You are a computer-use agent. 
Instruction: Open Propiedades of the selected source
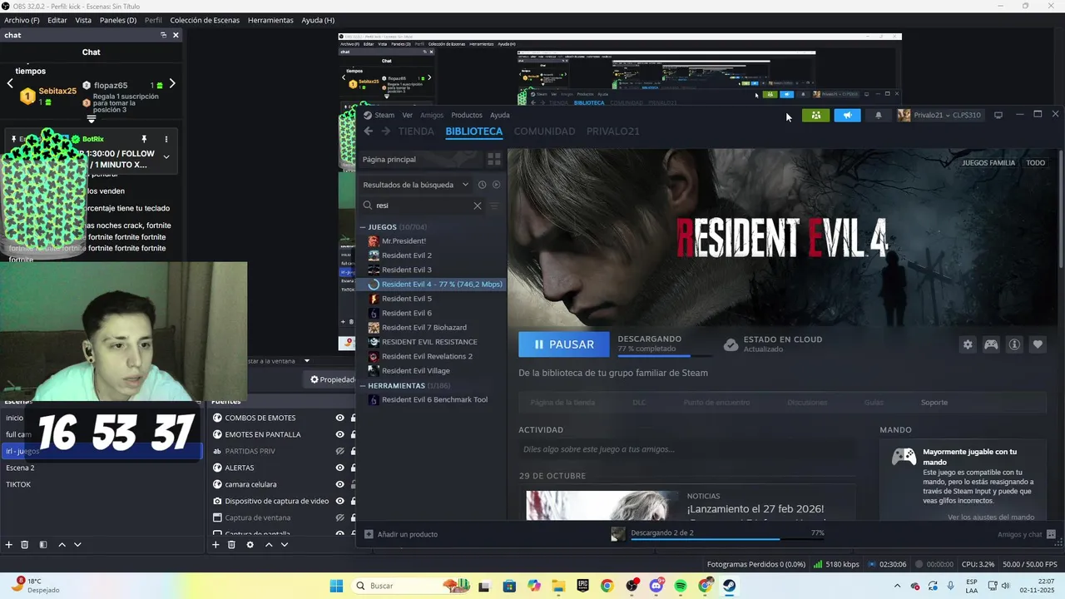tap(332, 379)
